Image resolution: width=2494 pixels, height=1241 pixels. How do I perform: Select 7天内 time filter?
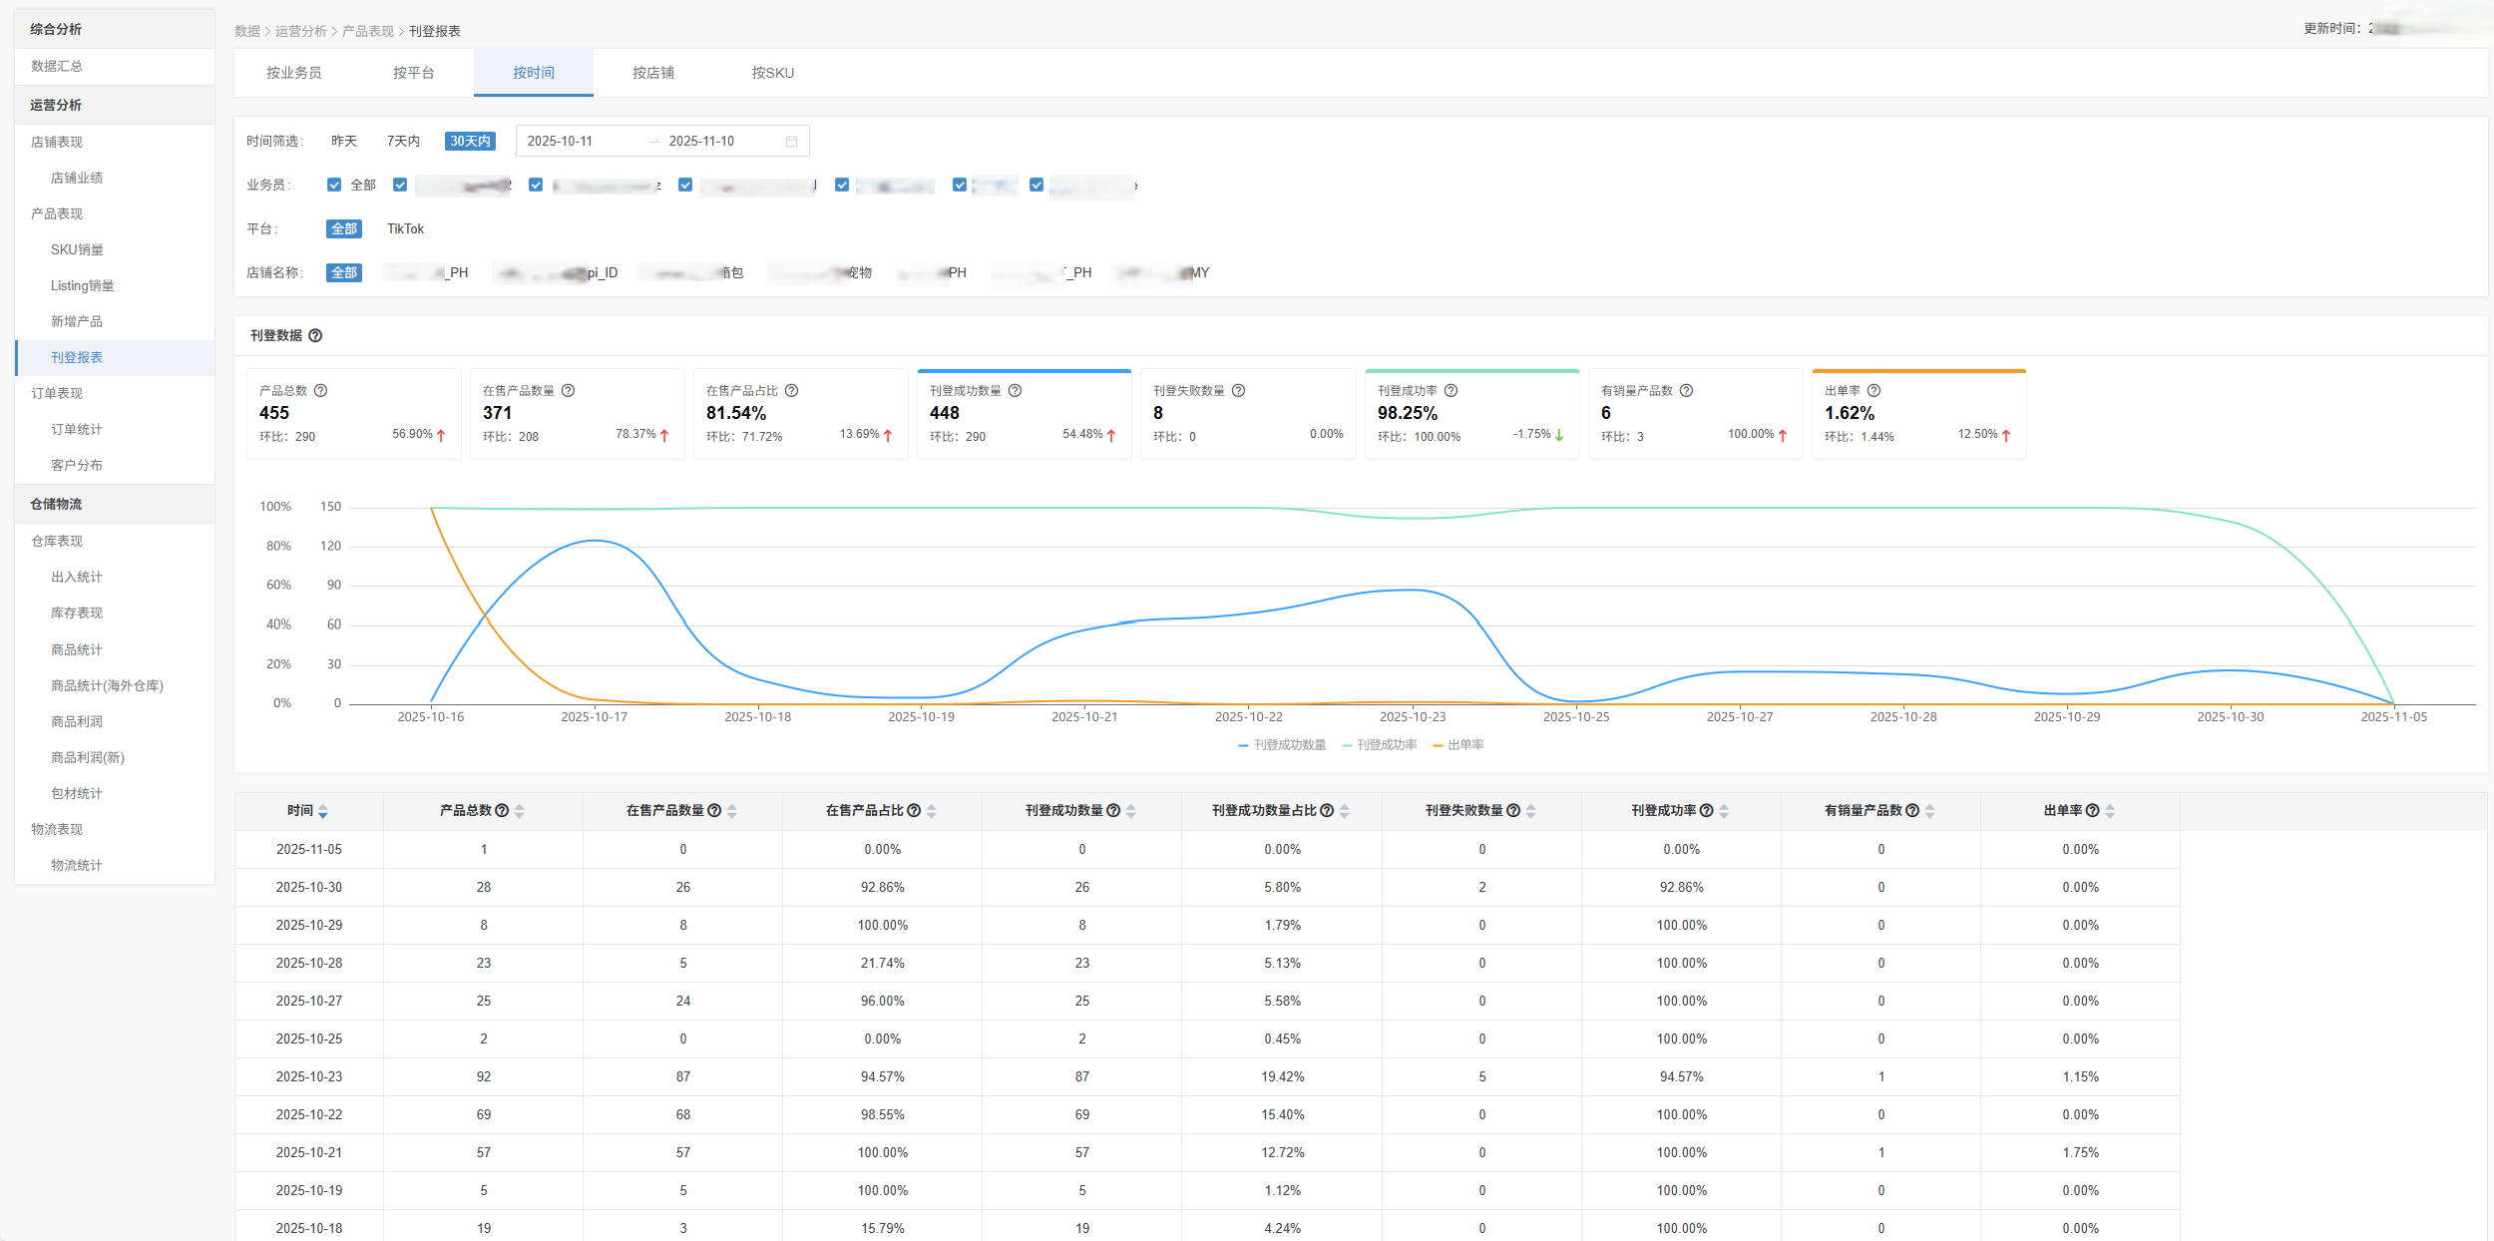coord(403,142)
